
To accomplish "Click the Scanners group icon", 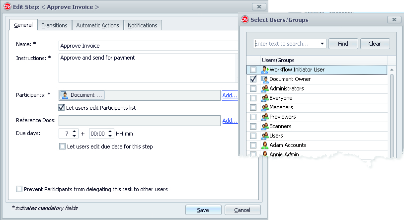I will (264, 126).
